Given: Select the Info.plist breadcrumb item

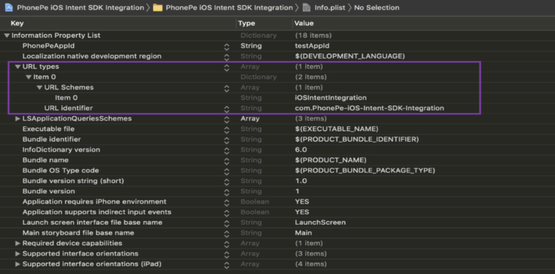Looking at the screenshot, I should pos(329,7).
